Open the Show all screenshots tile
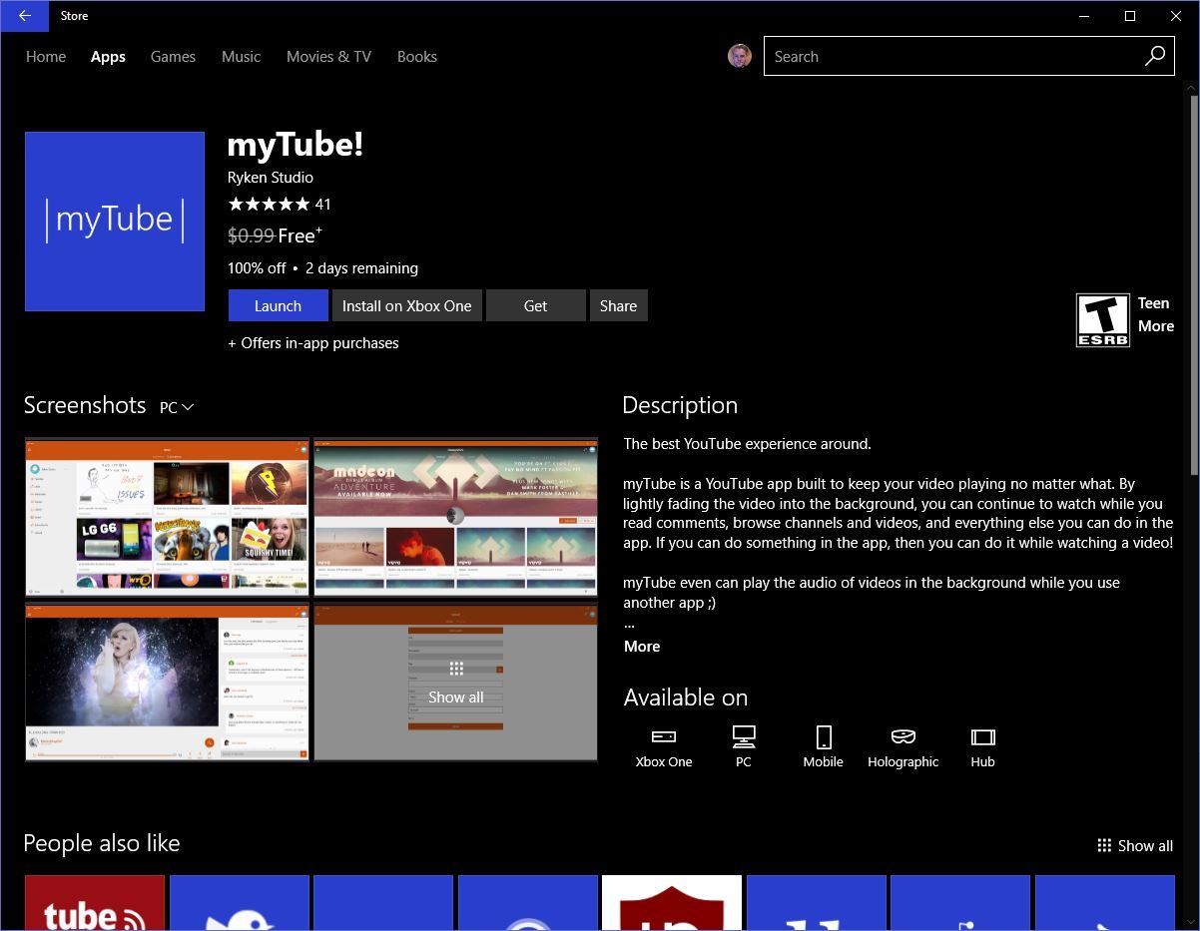The image size is (1200, 931). (x=455, y=683)
